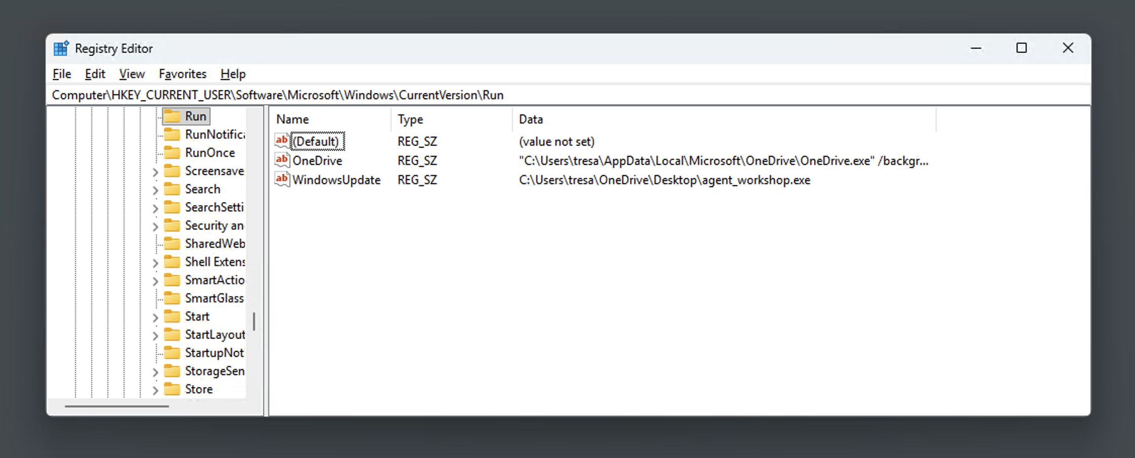Viewport: 1135px width, 458px height.
Task: Select the Run tree item label
Action: click(x=196, y=116)
